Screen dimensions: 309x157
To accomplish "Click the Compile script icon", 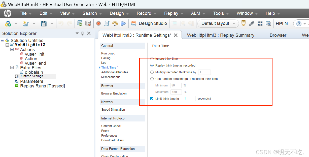I will coord(107,23).
